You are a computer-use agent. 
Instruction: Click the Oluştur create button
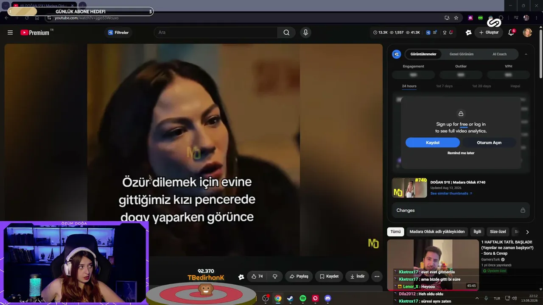[489, 33]
